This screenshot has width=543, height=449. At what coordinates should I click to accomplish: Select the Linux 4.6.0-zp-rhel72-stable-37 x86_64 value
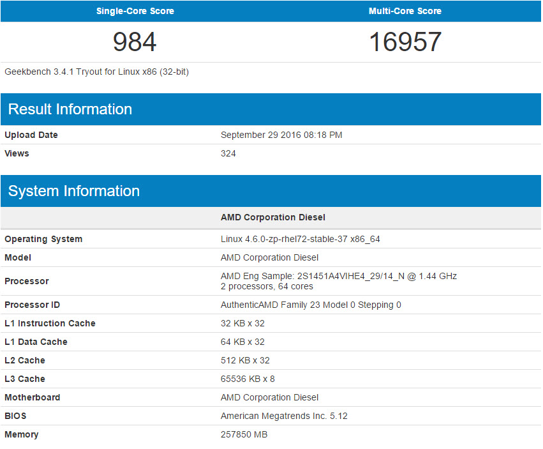[x=301, y=240]
